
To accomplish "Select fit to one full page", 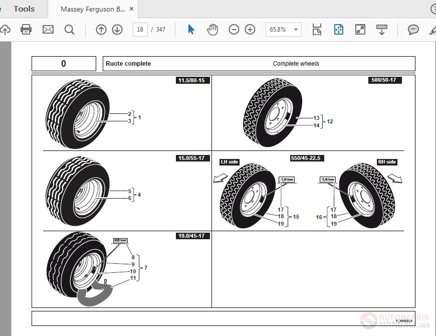I will tap(339, 30).
